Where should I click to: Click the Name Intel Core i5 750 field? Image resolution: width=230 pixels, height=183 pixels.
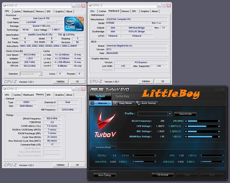point(41,18)
